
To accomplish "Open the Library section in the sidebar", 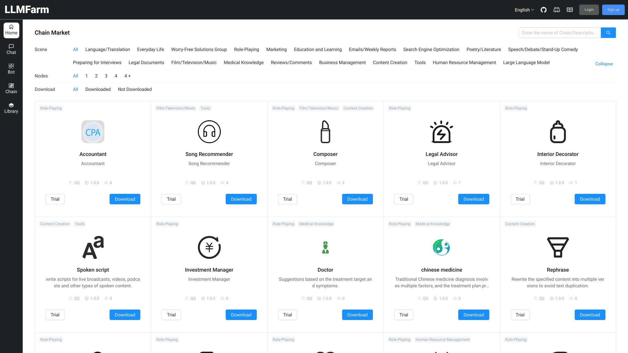I will (x=11, y=108).
